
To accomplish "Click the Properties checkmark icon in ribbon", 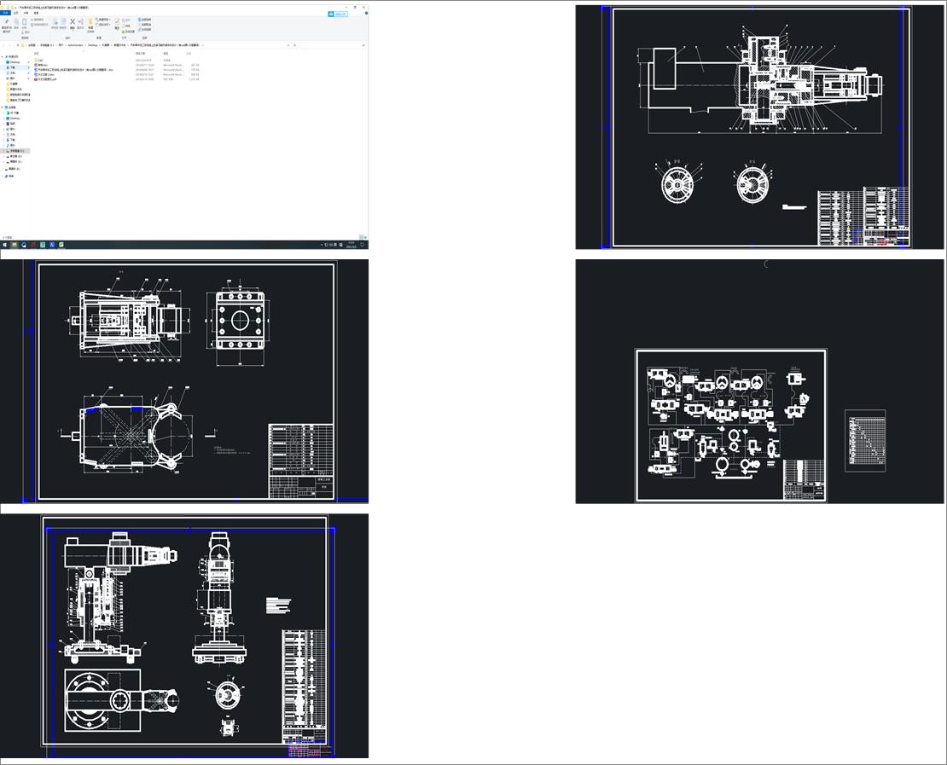I will (117, 21).
